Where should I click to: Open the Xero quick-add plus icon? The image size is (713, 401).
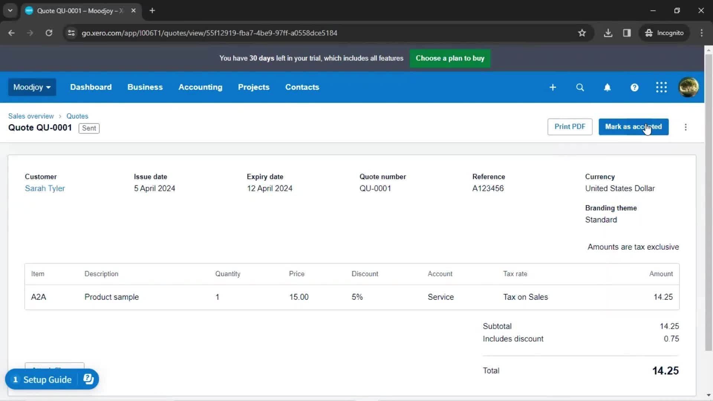tap(553, 87)
